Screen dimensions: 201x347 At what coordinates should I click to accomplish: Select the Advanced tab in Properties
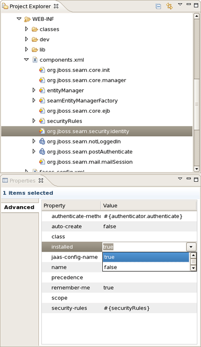[x=19, y=207]
